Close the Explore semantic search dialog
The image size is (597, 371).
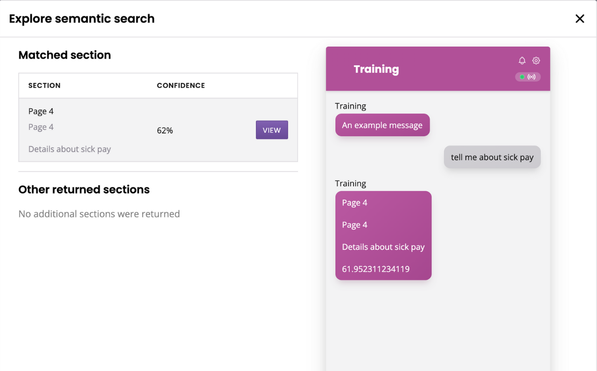click(580, 19)
